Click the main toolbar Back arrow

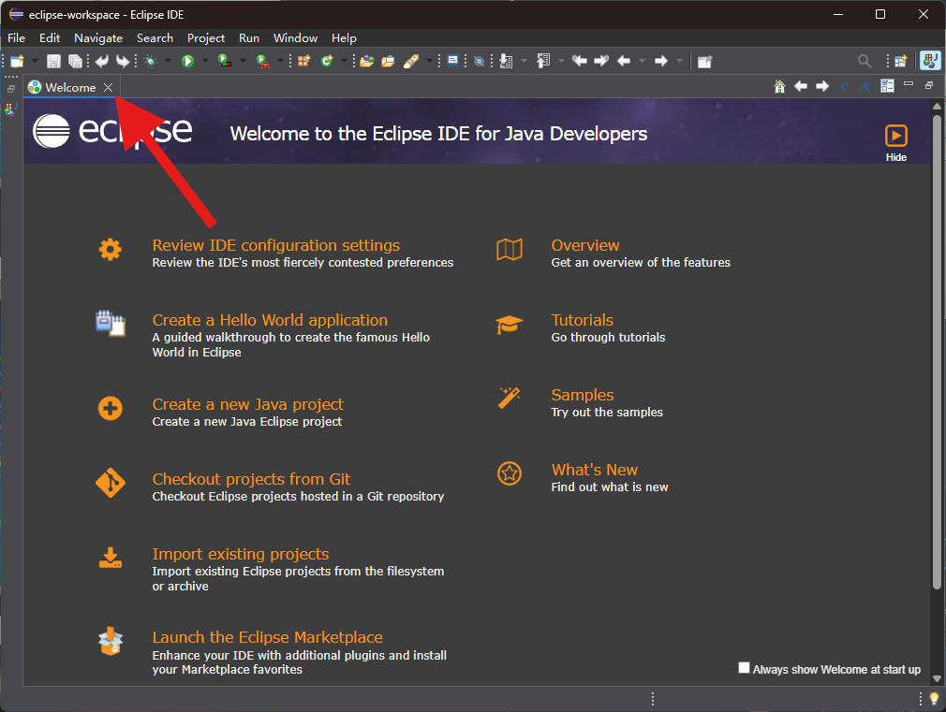624,61
